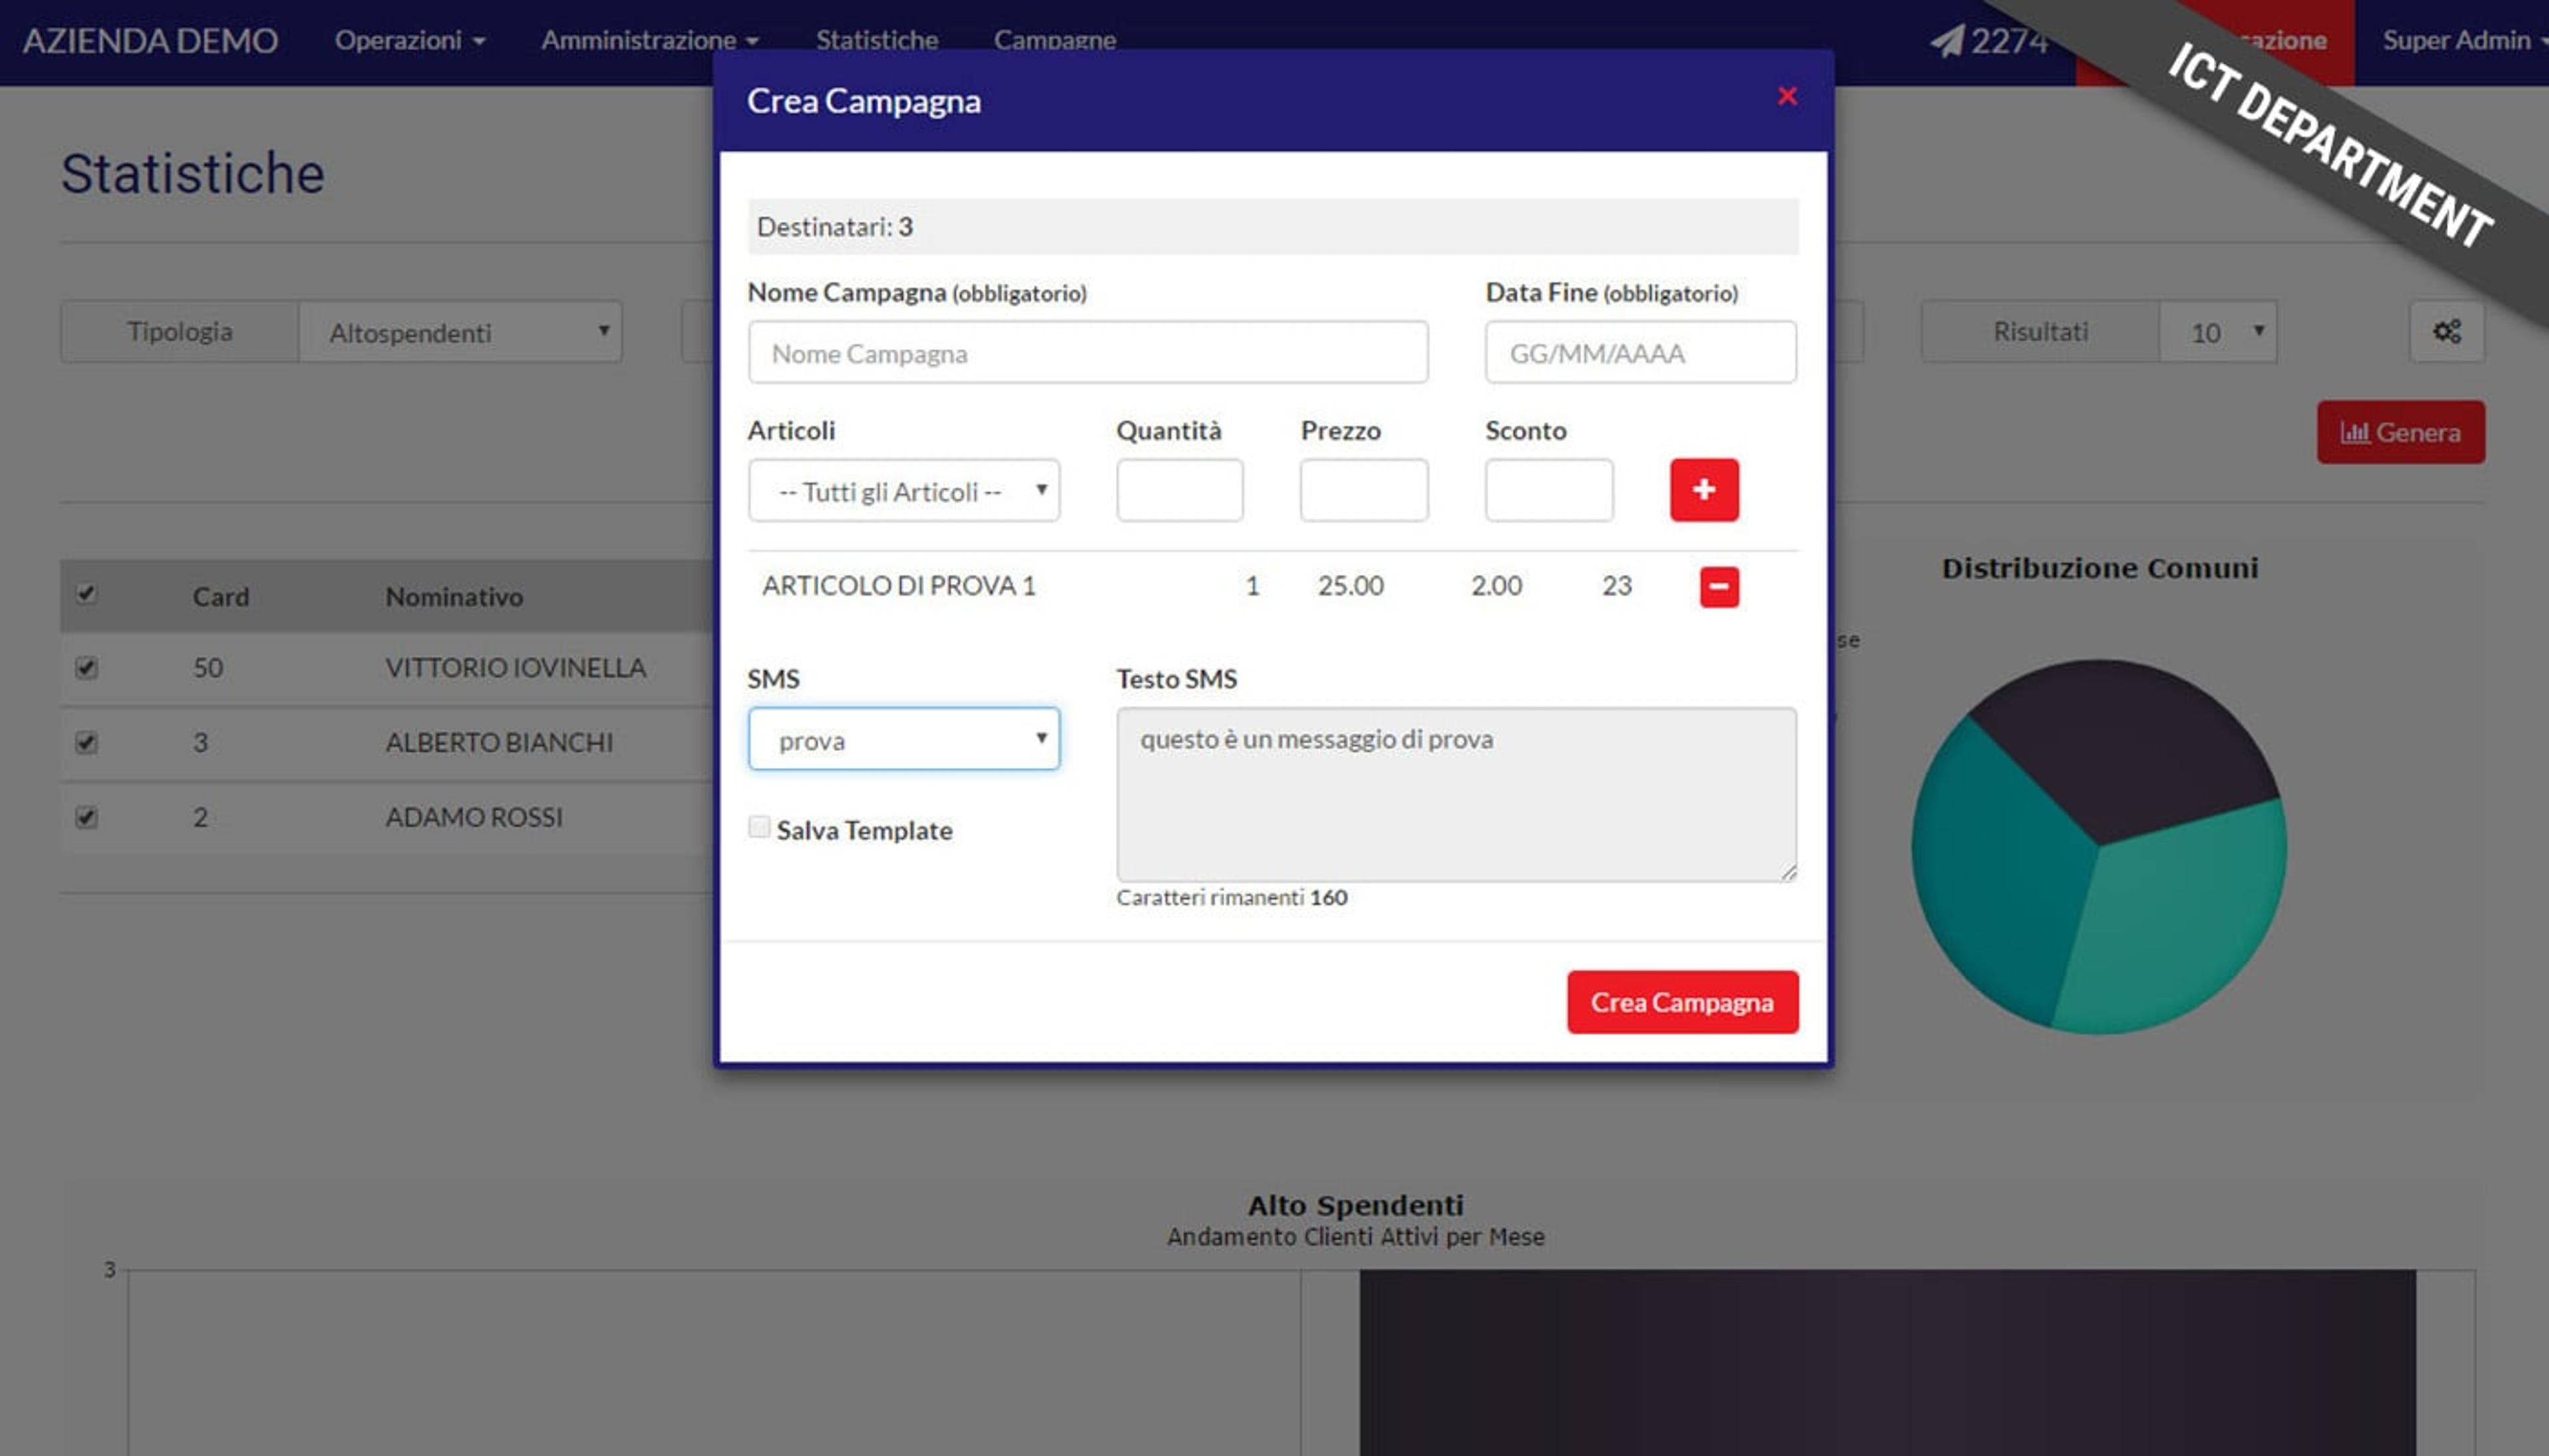Screen dimensions: 2549x1456
Task: Open the Risultati count dropdown
Action: tap(2218, 332)
